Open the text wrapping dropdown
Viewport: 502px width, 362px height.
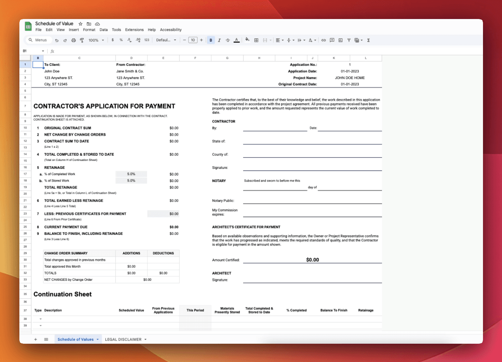point(301,40)
